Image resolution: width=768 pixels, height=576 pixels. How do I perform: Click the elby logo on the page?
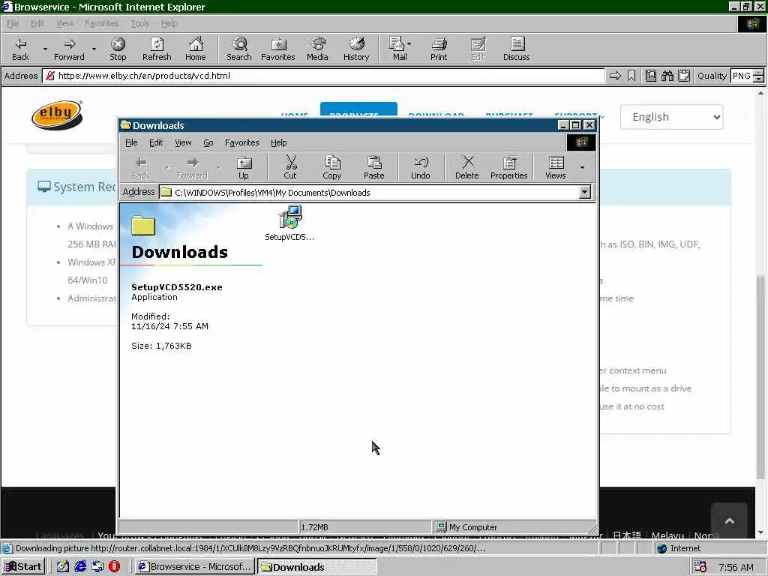57,115
